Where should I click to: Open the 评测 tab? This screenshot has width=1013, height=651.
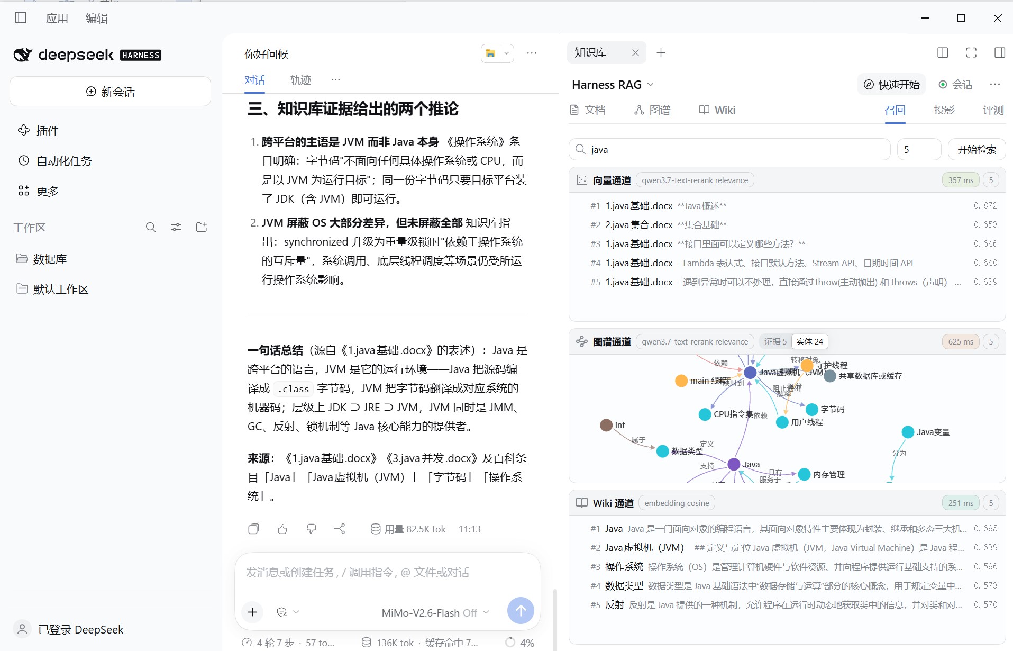[993, 110]
